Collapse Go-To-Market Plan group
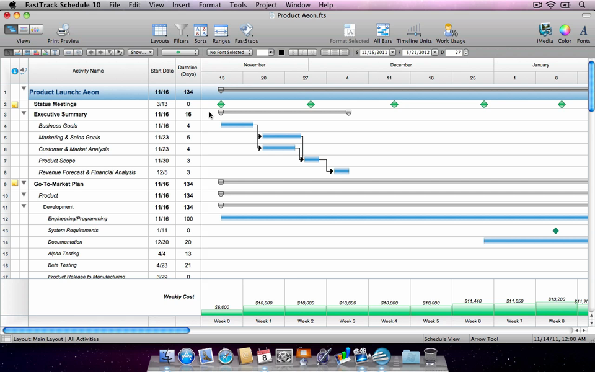 24,183
